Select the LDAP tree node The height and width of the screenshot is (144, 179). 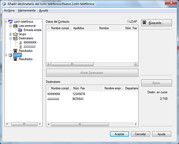click(18, 55)
